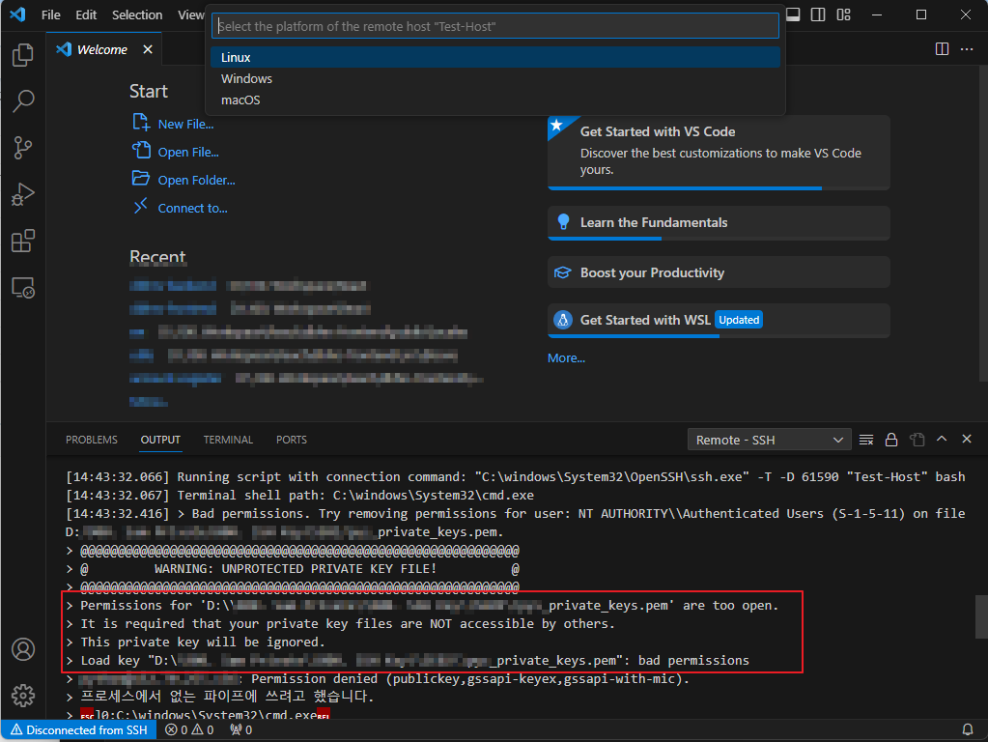Viewport: 988px width, 742px height.
Task: Click the WSL penguin icon
Action: (x=563, y=320)
